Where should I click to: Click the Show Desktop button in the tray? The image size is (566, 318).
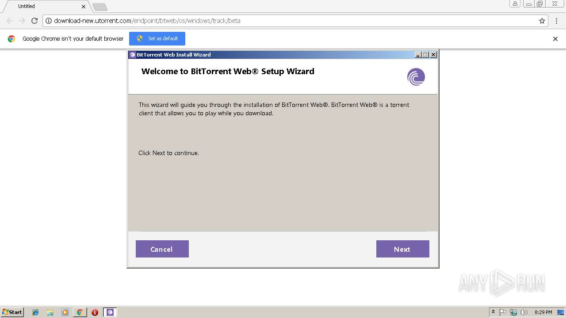(561, 312)
